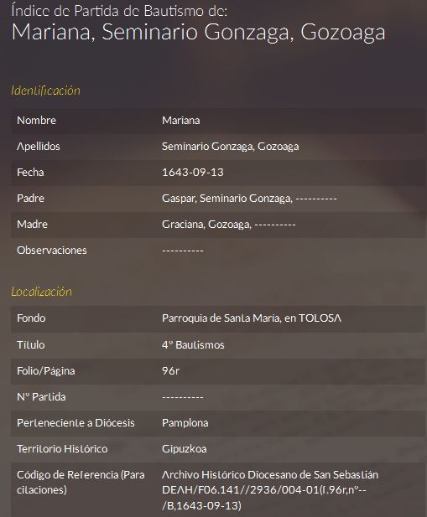This screenshot has height=517, width=427.
Task: Click the Nombre value Mariana
Action: tap(181, 121)
